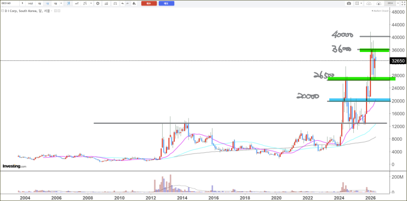Expand the saved layout dropdown arrow
Image resolution: width=407 pixels, height=201 pixels.
398,3
